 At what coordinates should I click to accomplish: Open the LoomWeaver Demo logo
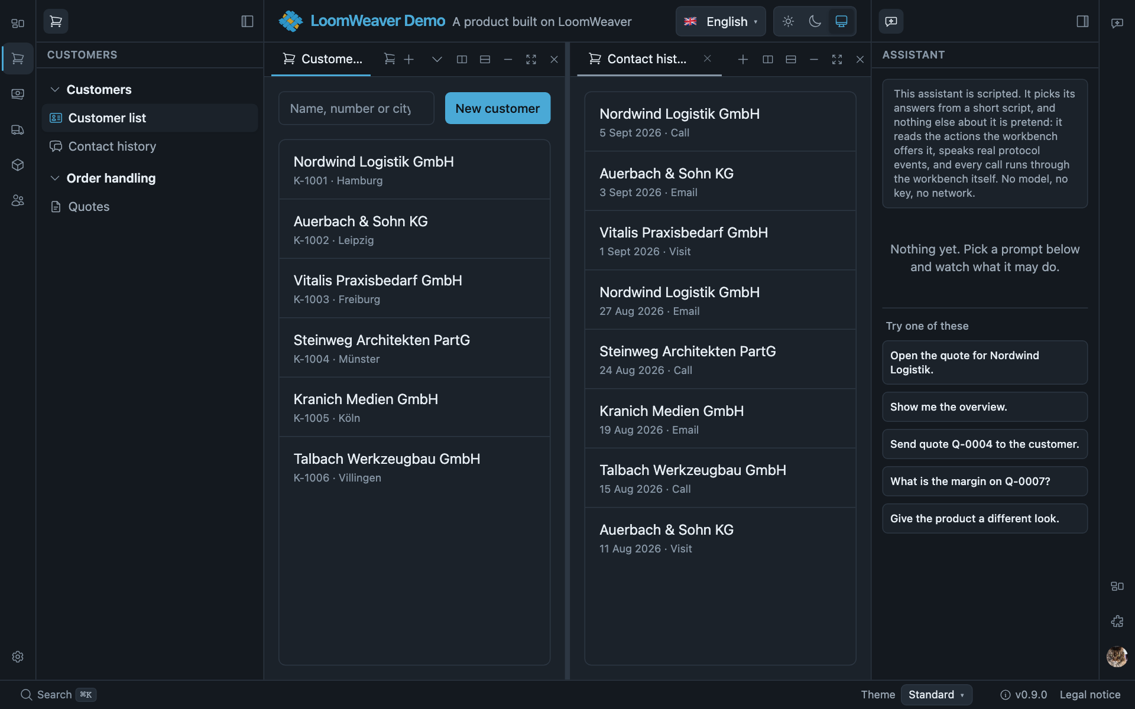pyautogui.click(x=290, y=21)
